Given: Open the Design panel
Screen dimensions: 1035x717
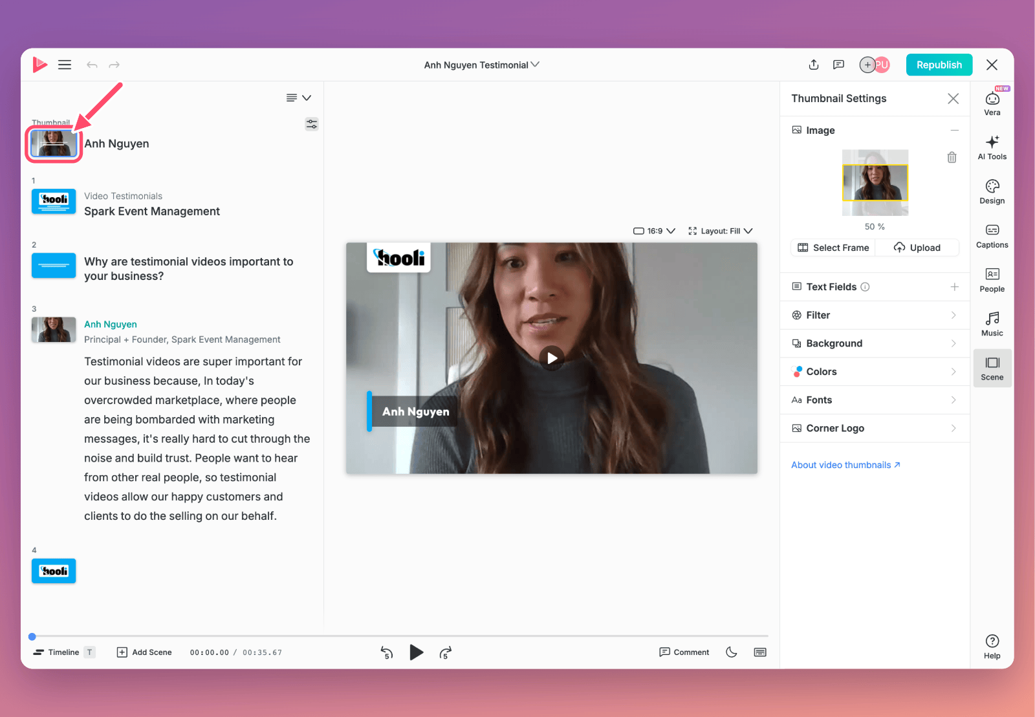Looking at the screenshot, I should coord(992,191).
